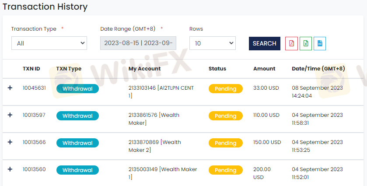Sort by Amount column header
The height and width of the screenshot is (186, 367).
(x=264, y=69)
